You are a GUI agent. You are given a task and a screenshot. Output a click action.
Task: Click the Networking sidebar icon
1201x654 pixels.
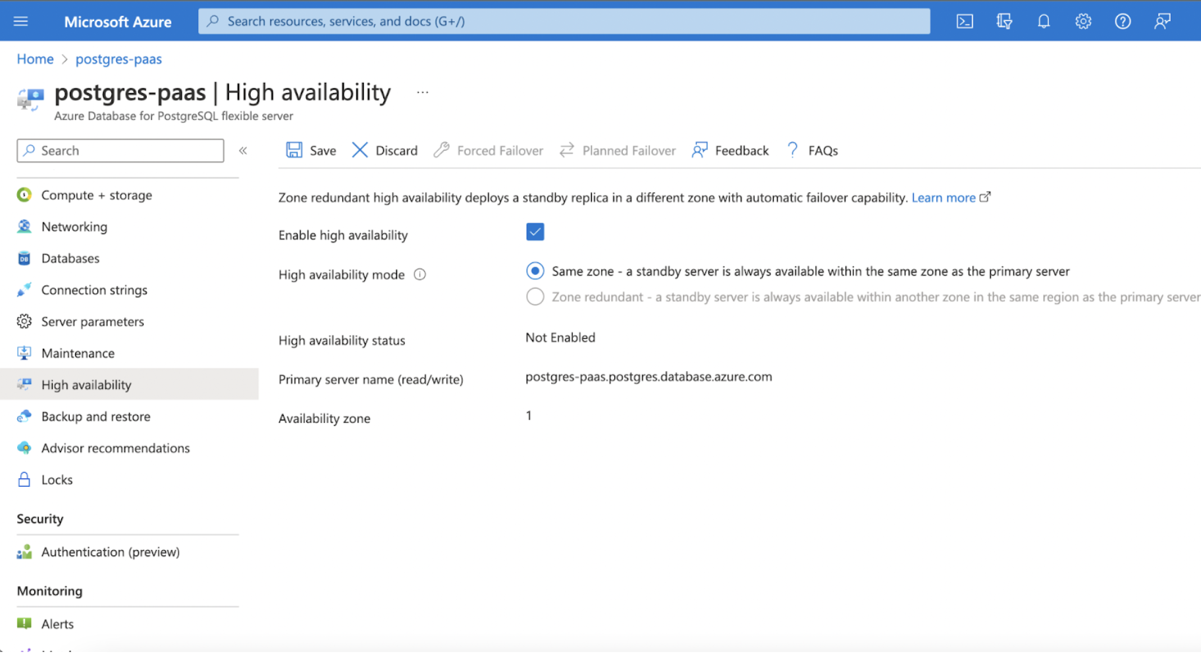(x=24, y=226)
